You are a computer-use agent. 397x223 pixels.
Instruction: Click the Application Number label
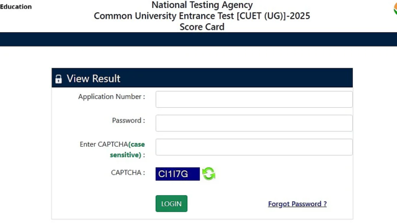[112, 97]
